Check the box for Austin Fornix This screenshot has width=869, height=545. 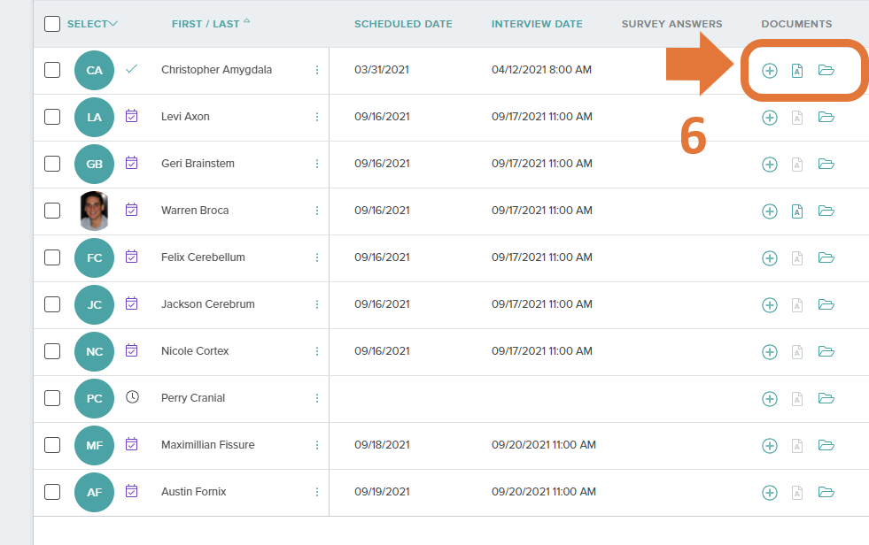click(x=52, y=492)
